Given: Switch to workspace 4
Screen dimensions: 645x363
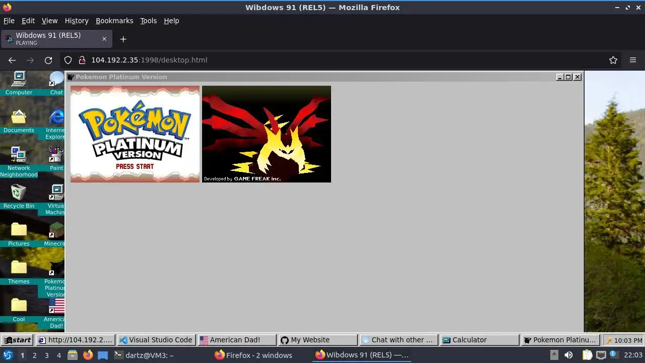Looking at the screenshot, I should tap(59, 355).
